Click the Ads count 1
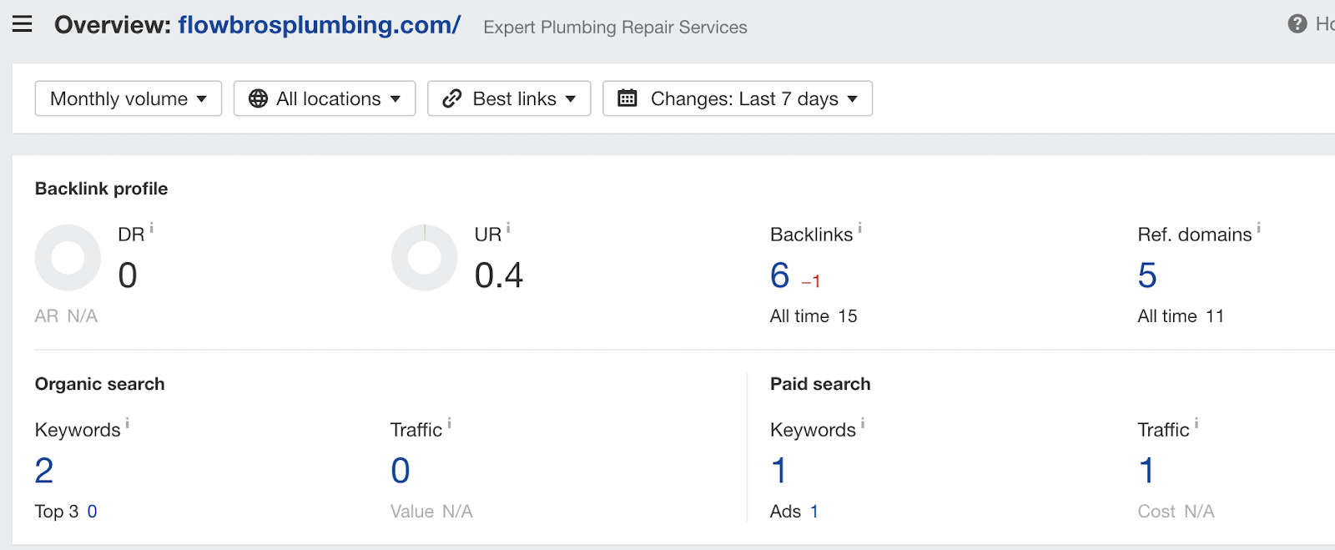Screen dimensions: 1335x550 [x=814, y=512]
